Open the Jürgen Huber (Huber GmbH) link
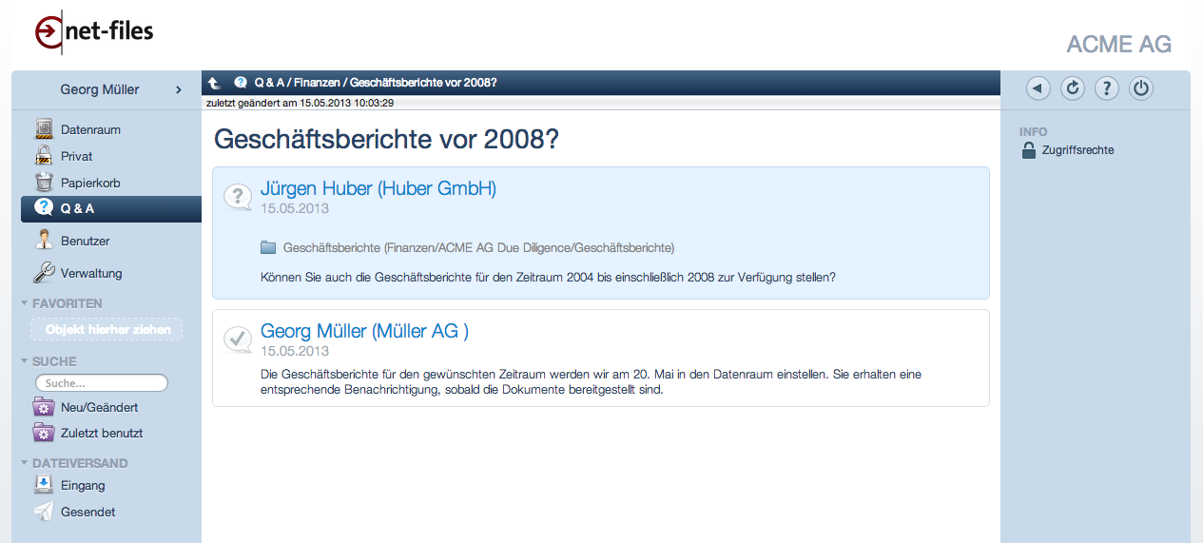The width and height of the screenshot is (1203, 543). point(378,188)
